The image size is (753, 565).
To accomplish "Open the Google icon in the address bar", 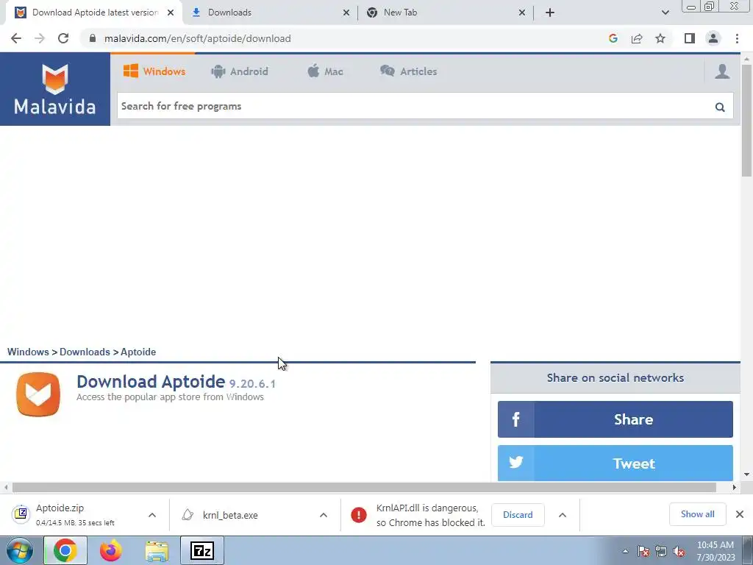I will click(x=613, y=38).
